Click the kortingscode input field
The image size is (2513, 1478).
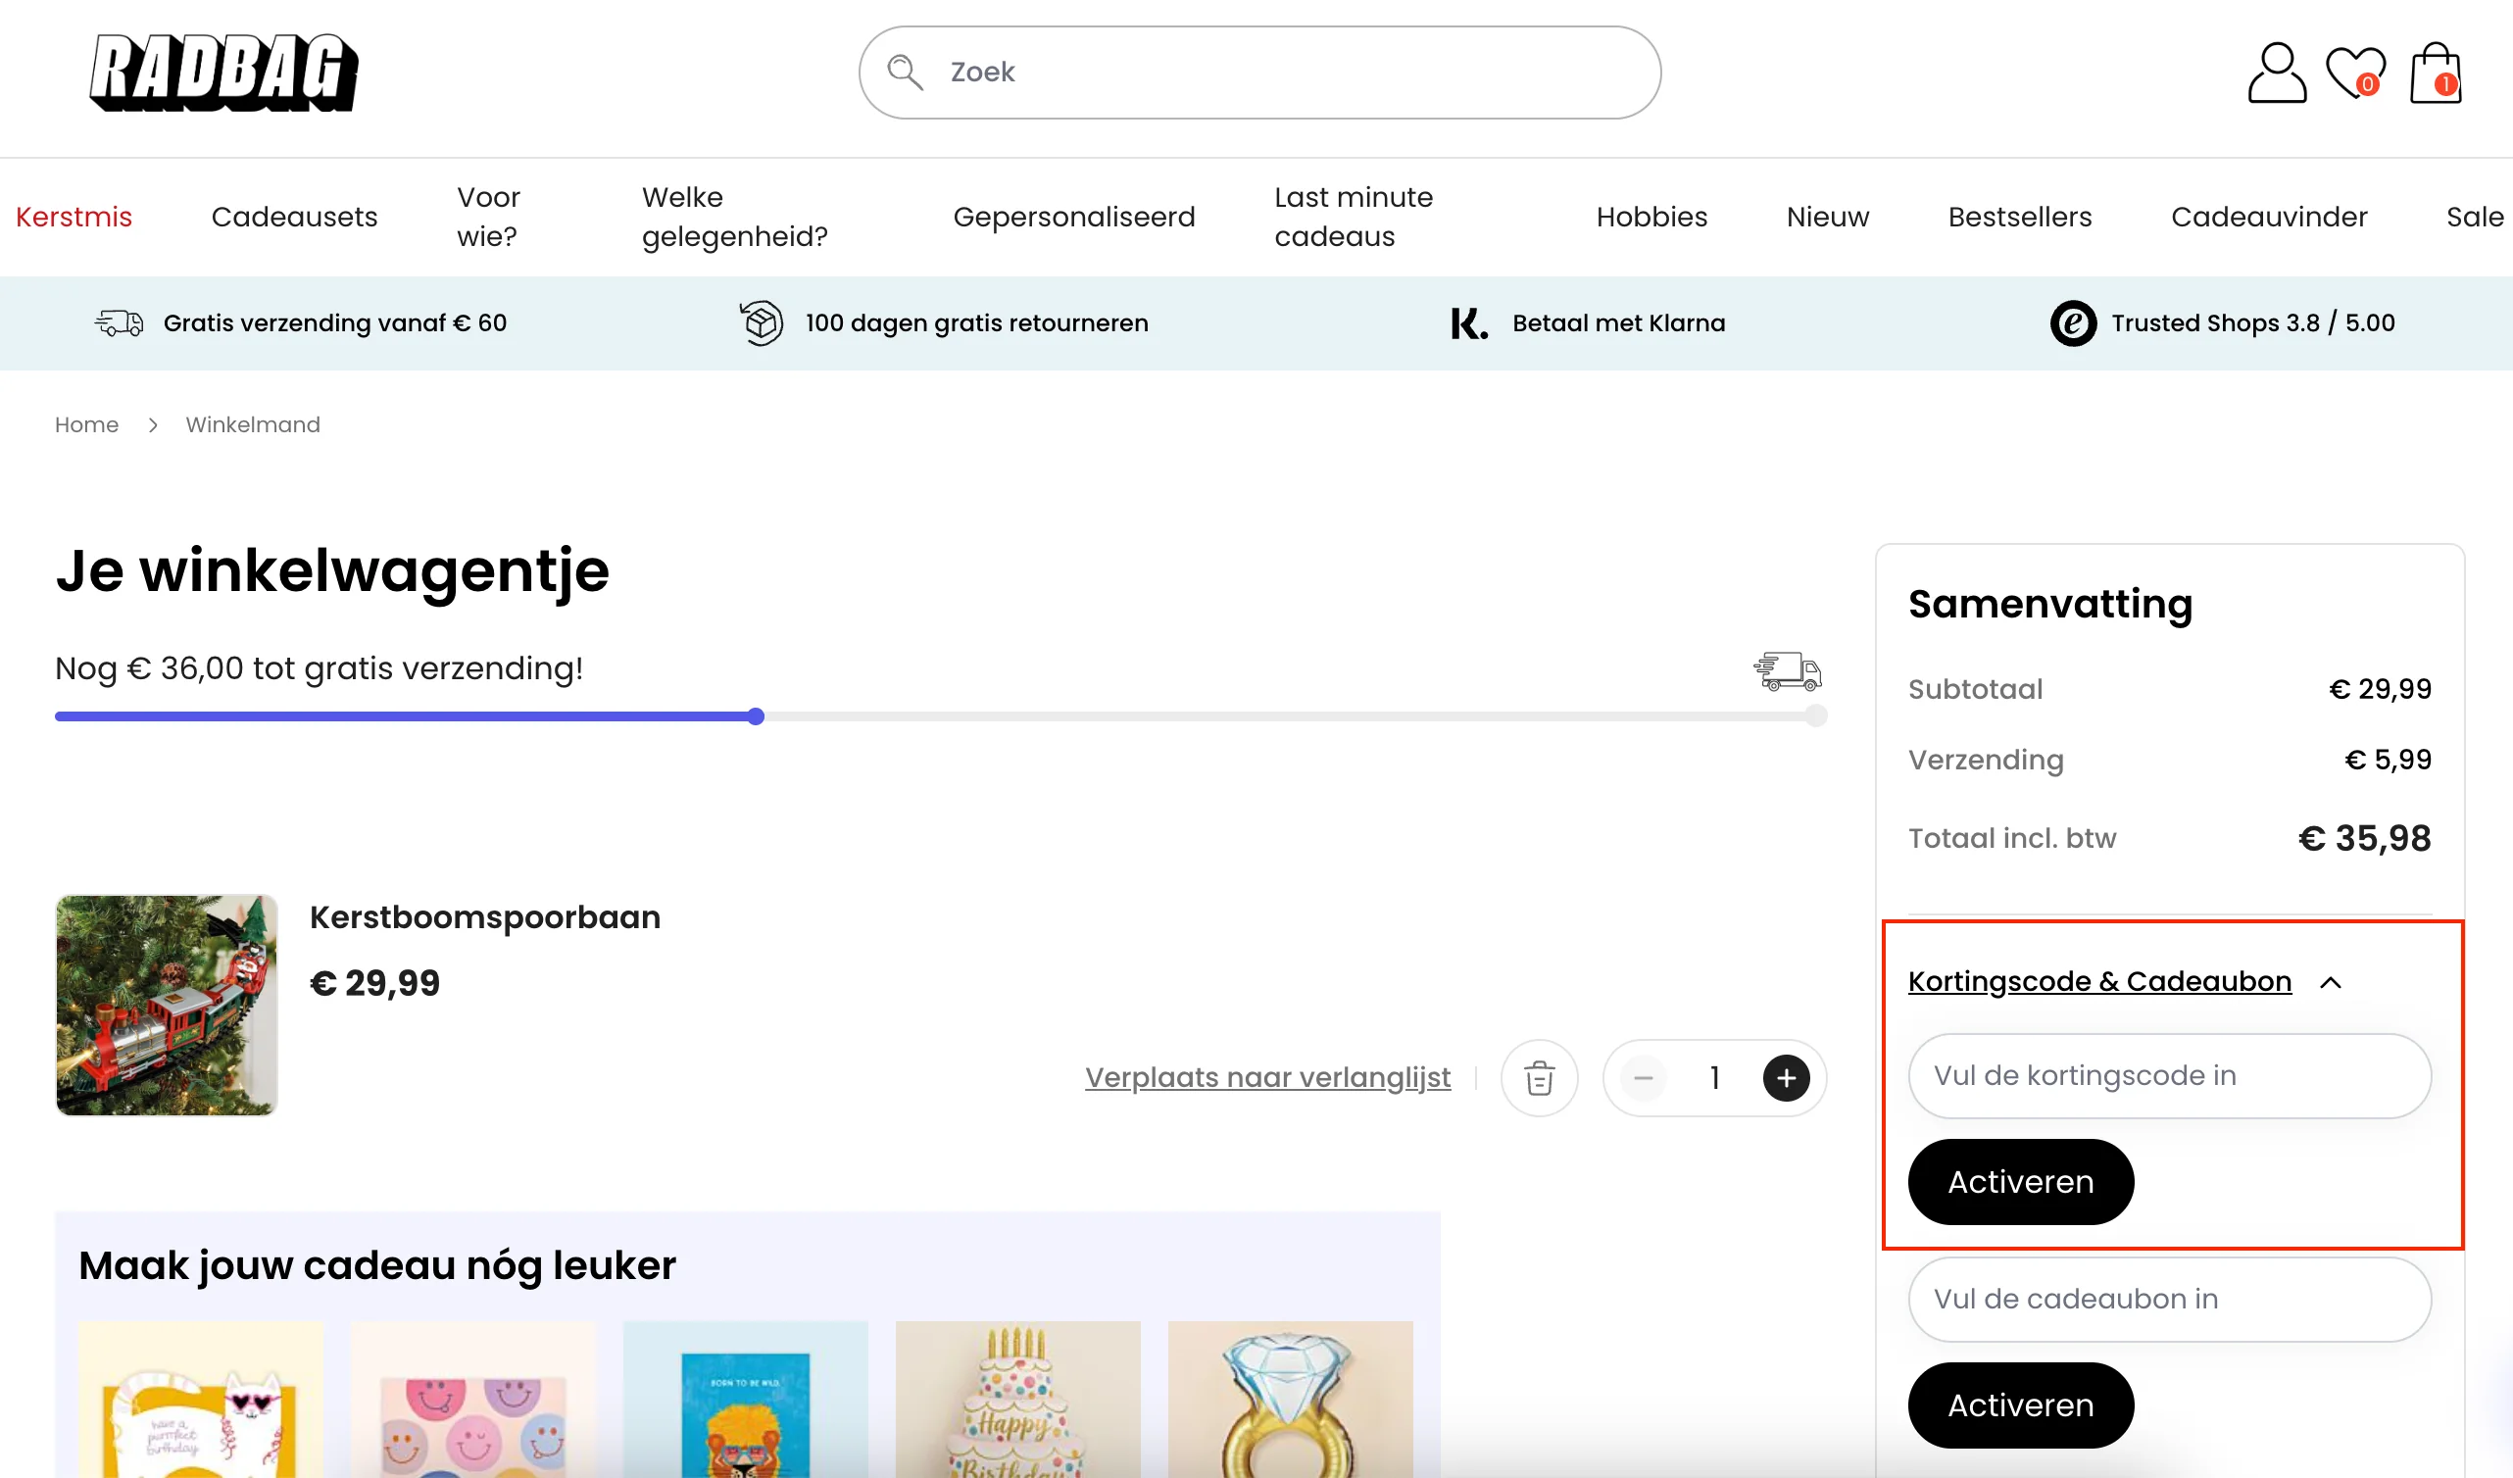(x=2169, y=1075)
